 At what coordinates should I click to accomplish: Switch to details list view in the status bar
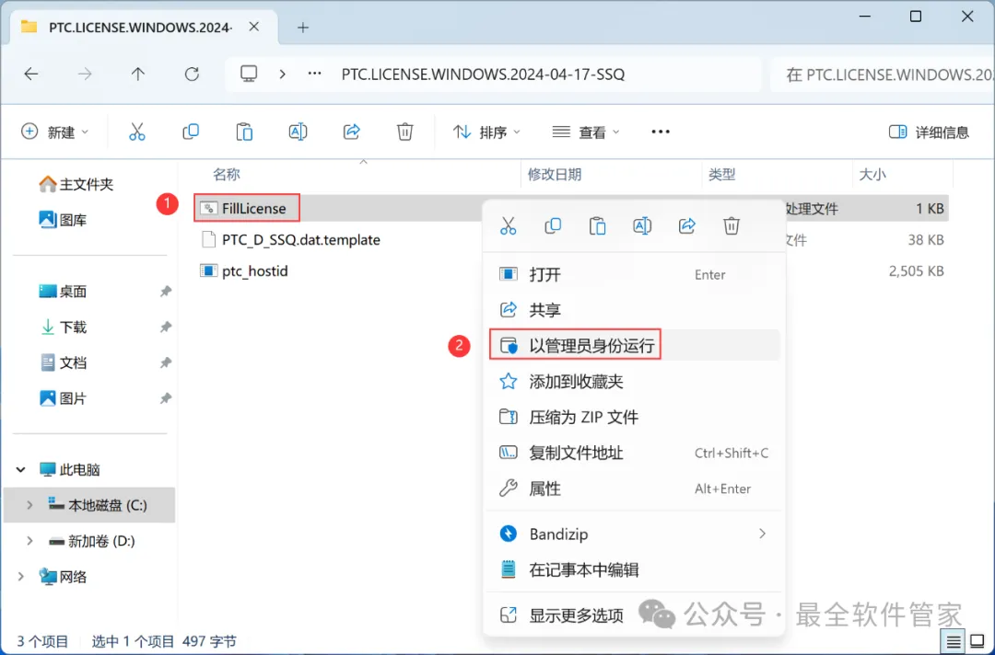coord(954,642)
